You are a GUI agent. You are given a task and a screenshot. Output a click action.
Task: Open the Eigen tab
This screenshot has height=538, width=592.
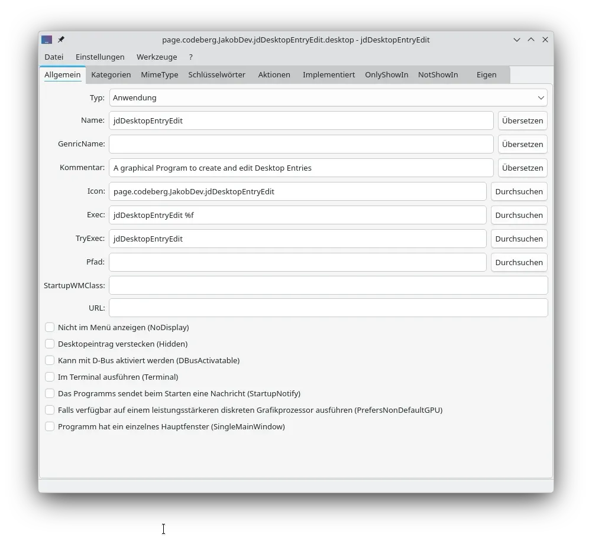[486, 74]
